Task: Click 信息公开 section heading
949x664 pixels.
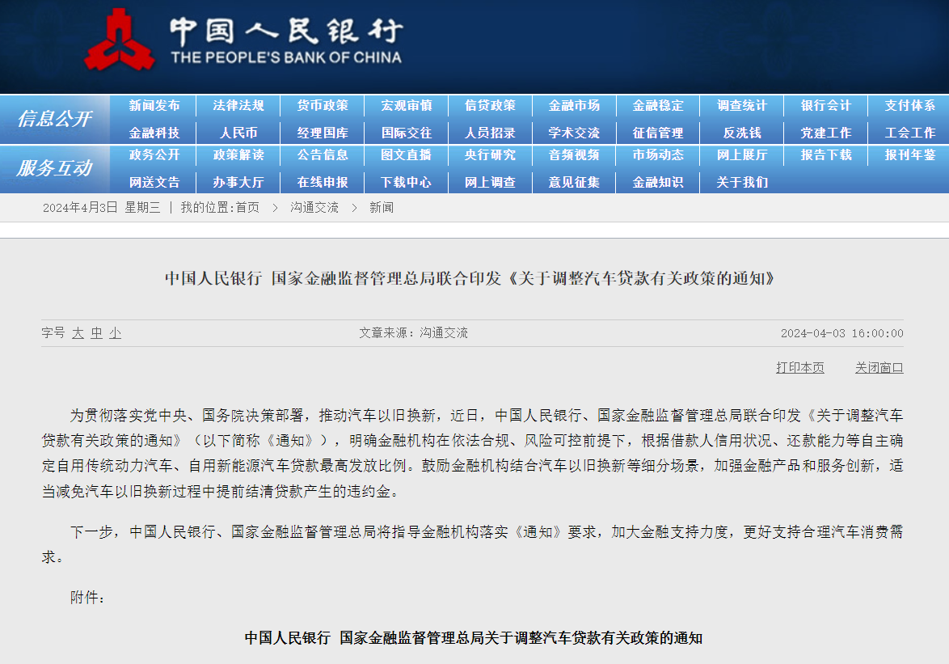Action: [54, 119]
